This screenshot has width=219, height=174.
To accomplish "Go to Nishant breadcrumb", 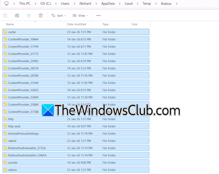I will pos(85,3).
